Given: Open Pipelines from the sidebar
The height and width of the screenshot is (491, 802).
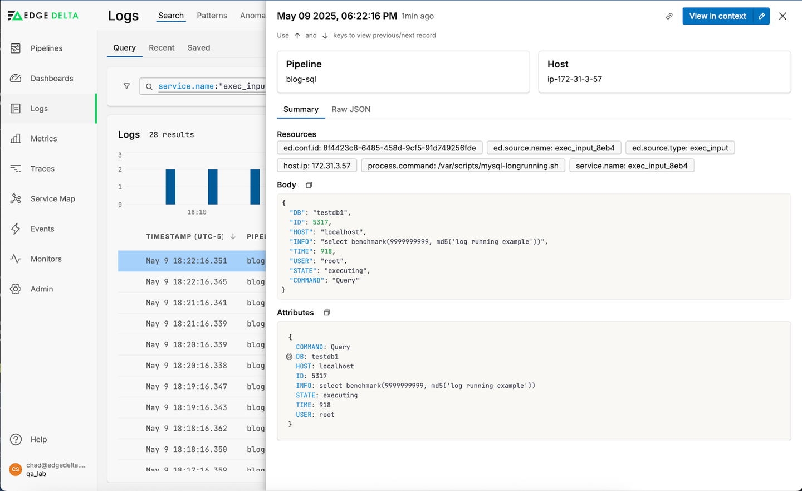Looking at the screenshot, I should click(46, 48).
